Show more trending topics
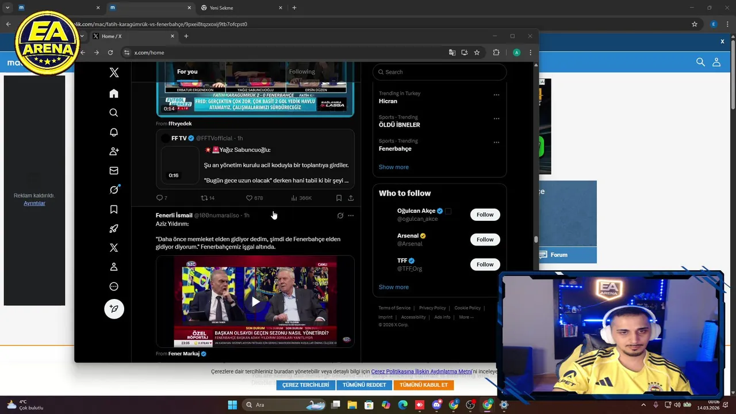This screenshot has width=736, height=414. tap(394, 167)
